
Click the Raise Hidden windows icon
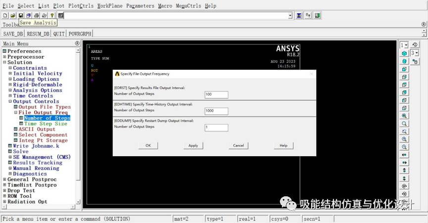(299, 15)
